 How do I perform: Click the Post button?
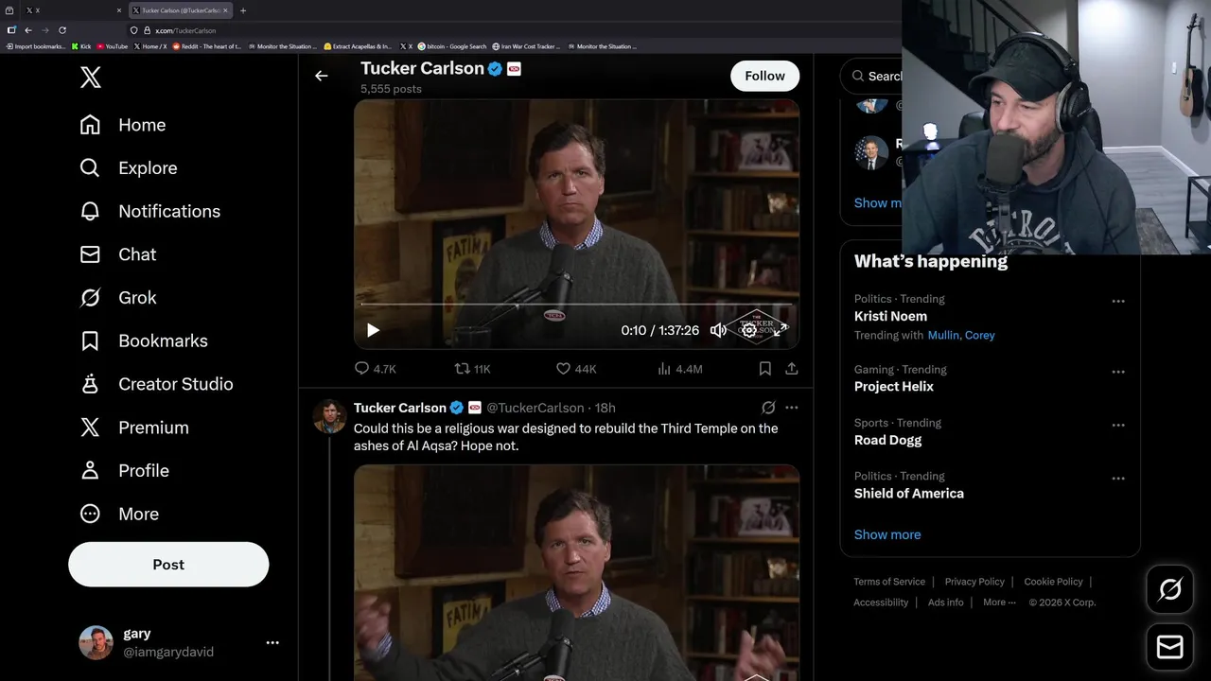tap(168, 565)
